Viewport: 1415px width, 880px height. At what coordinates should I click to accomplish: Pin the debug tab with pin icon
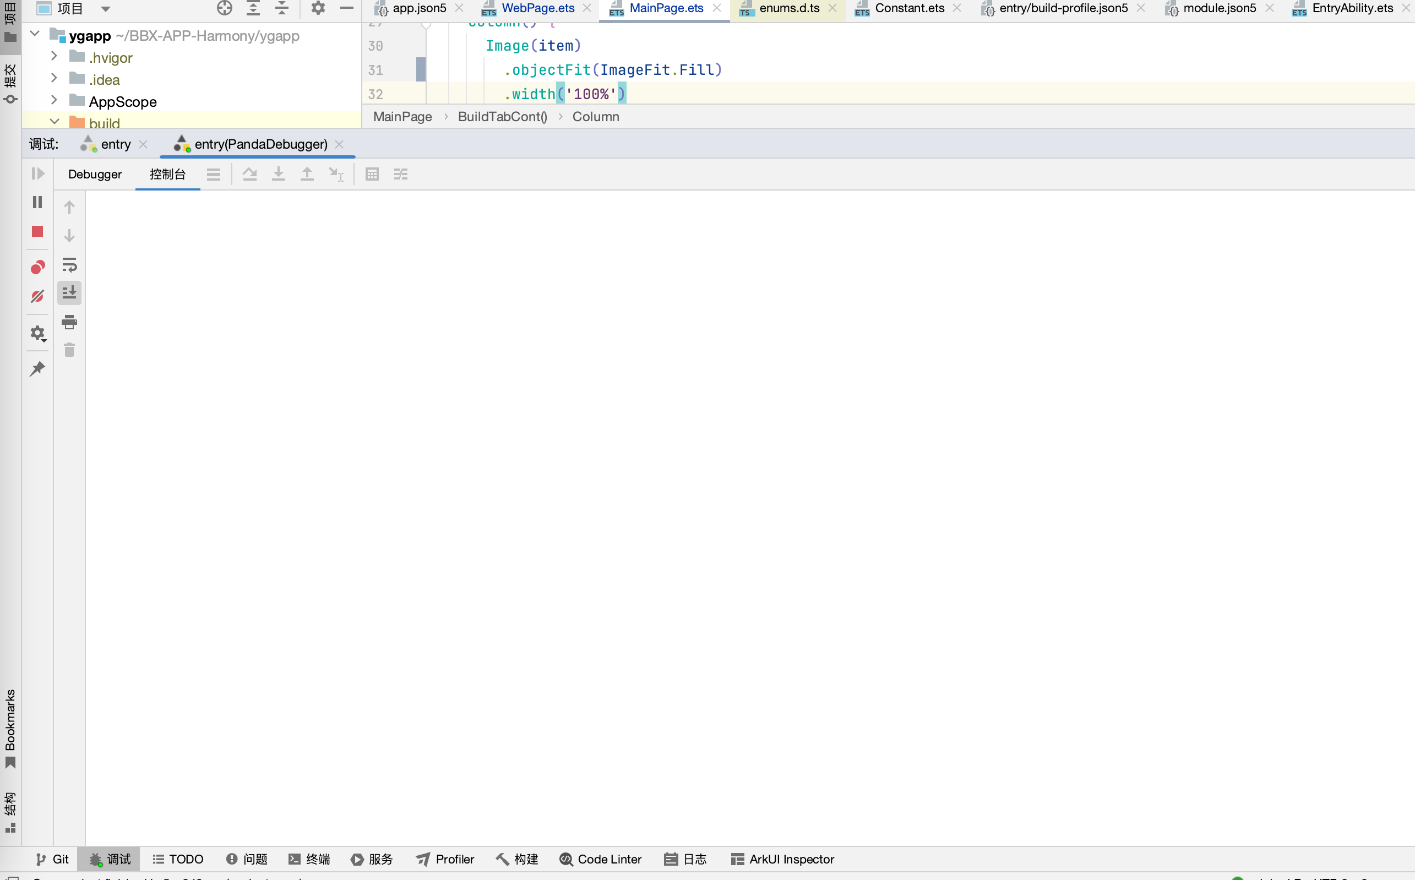(x=38, y=368)
